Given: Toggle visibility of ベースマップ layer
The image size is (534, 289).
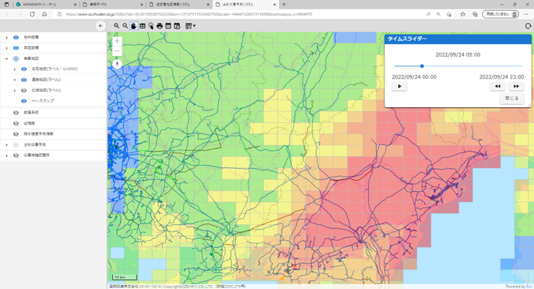Looking at the screenshot, I should coord(24,101).
